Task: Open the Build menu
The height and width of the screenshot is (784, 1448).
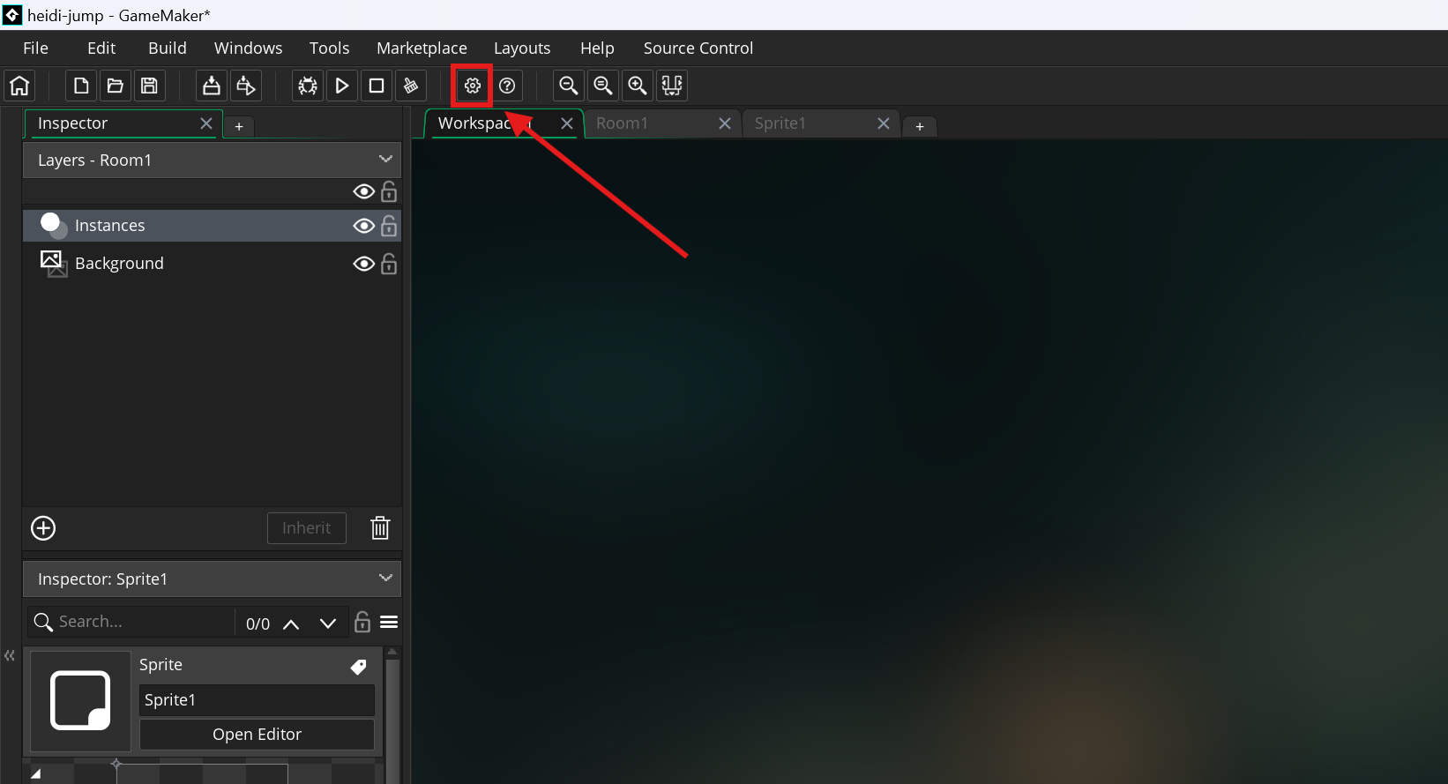Action: pos(167,48)
